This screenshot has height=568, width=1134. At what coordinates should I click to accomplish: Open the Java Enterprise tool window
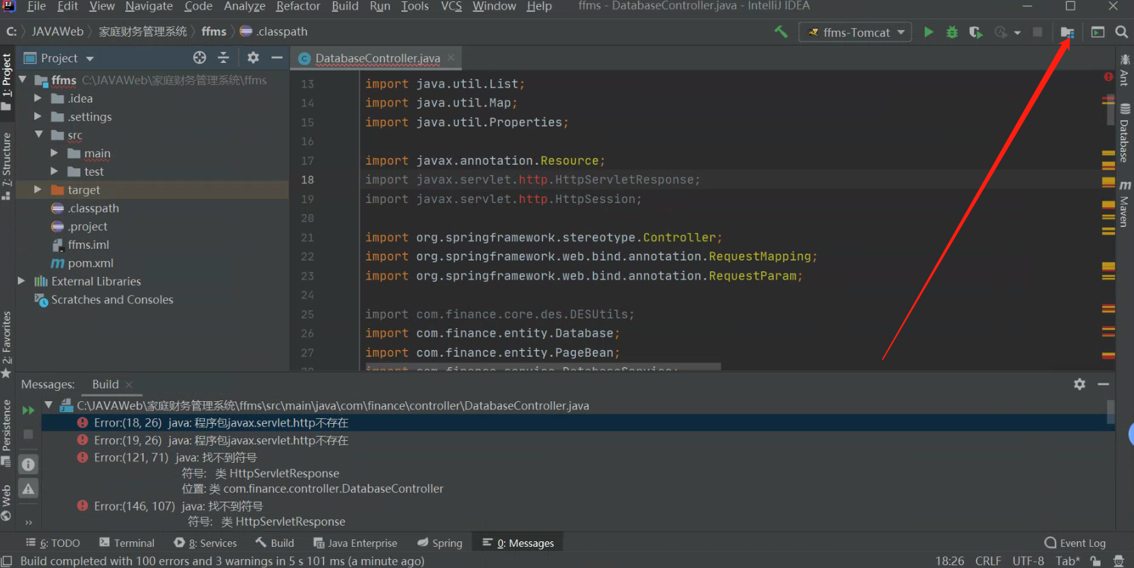tap(355, 543)
